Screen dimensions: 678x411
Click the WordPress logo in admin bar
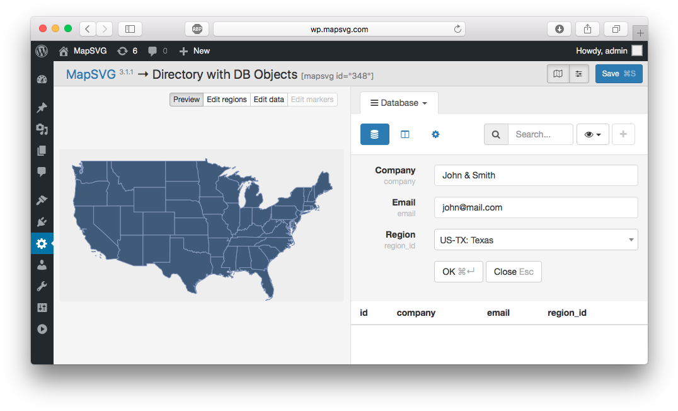42,51
